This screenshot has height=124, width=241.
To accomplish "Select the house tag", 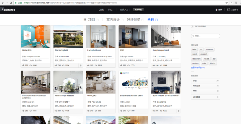I will pos(207,59).
